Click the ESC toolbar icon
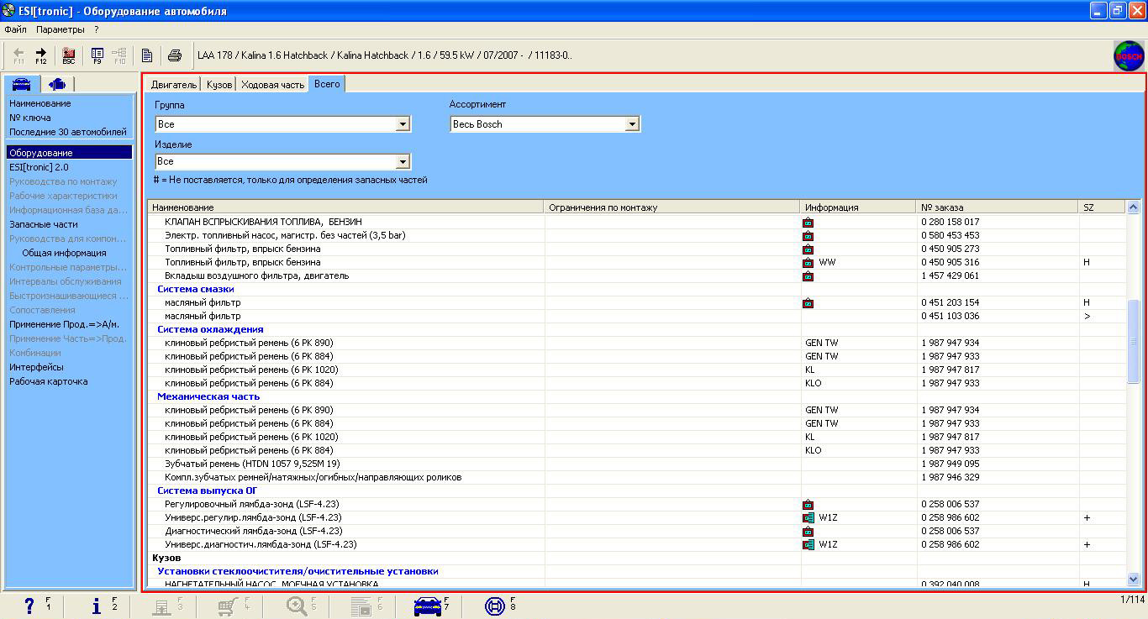The width and height of the screenshot is (1148, 619). click(69, 55)
